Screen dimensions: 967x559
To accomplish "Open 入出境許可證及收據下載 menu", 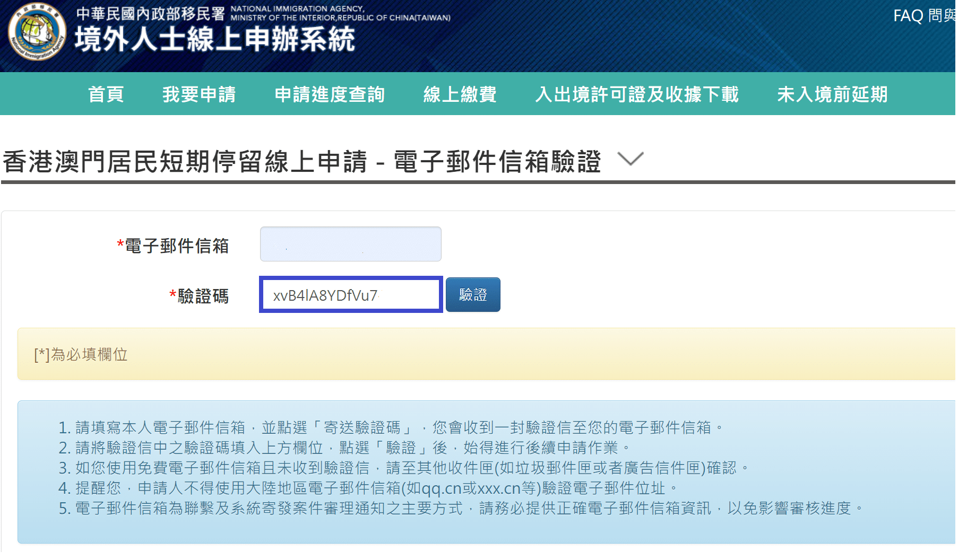I will click(636, 94).
